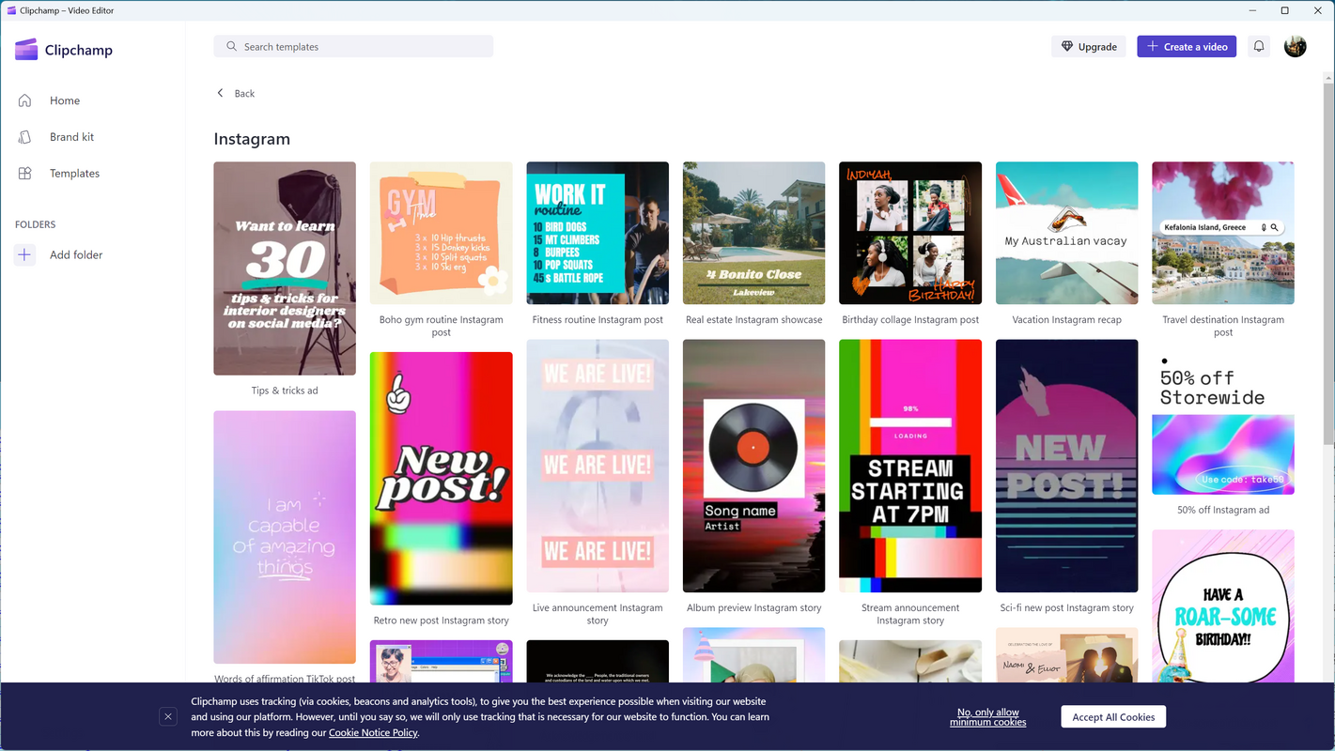Viewport: 1335px width, 751px height.
Task: Click the Home sidebar icon
Action: 25,100
